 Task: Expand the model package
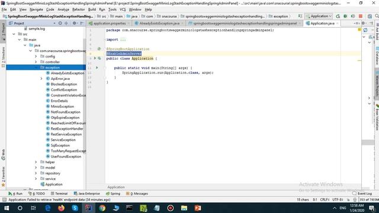pyautogui.click(x=36, y=167)
